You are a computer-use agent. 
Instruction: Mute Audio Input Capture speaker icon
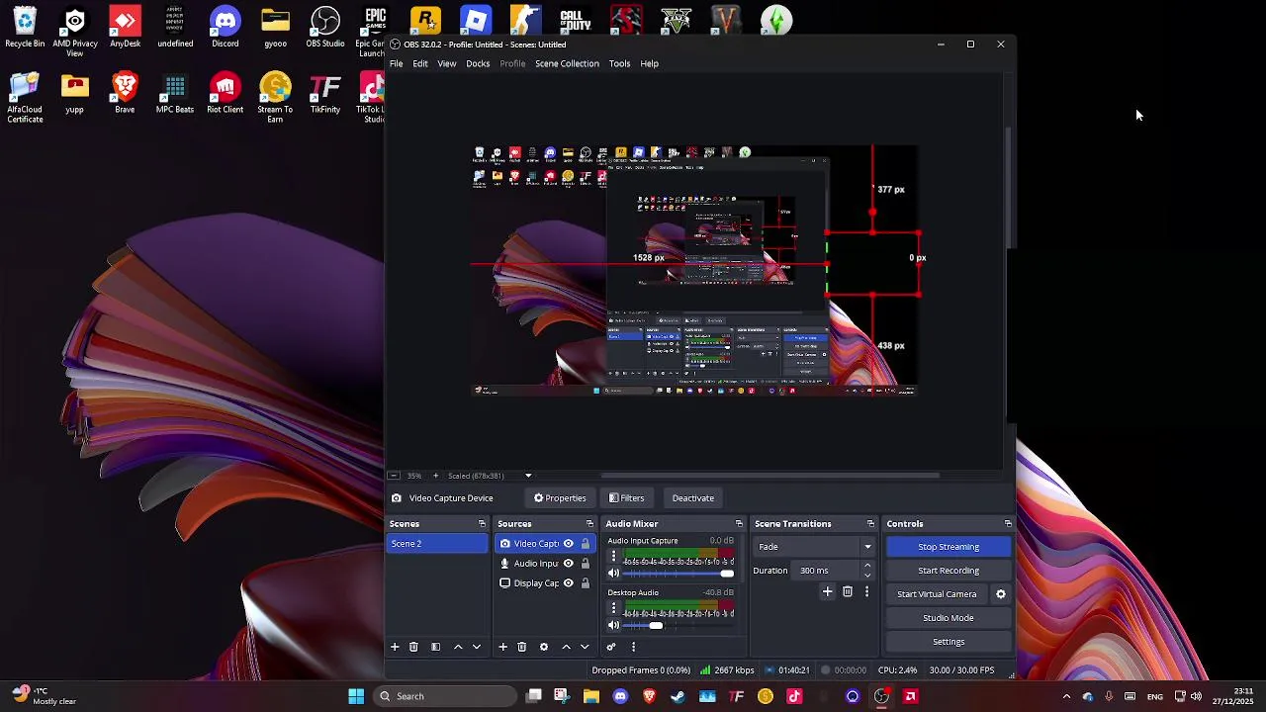[x=613, y=574]
